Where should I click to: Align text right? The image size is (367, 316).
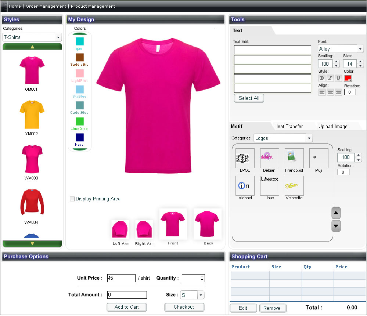(338, 92)
